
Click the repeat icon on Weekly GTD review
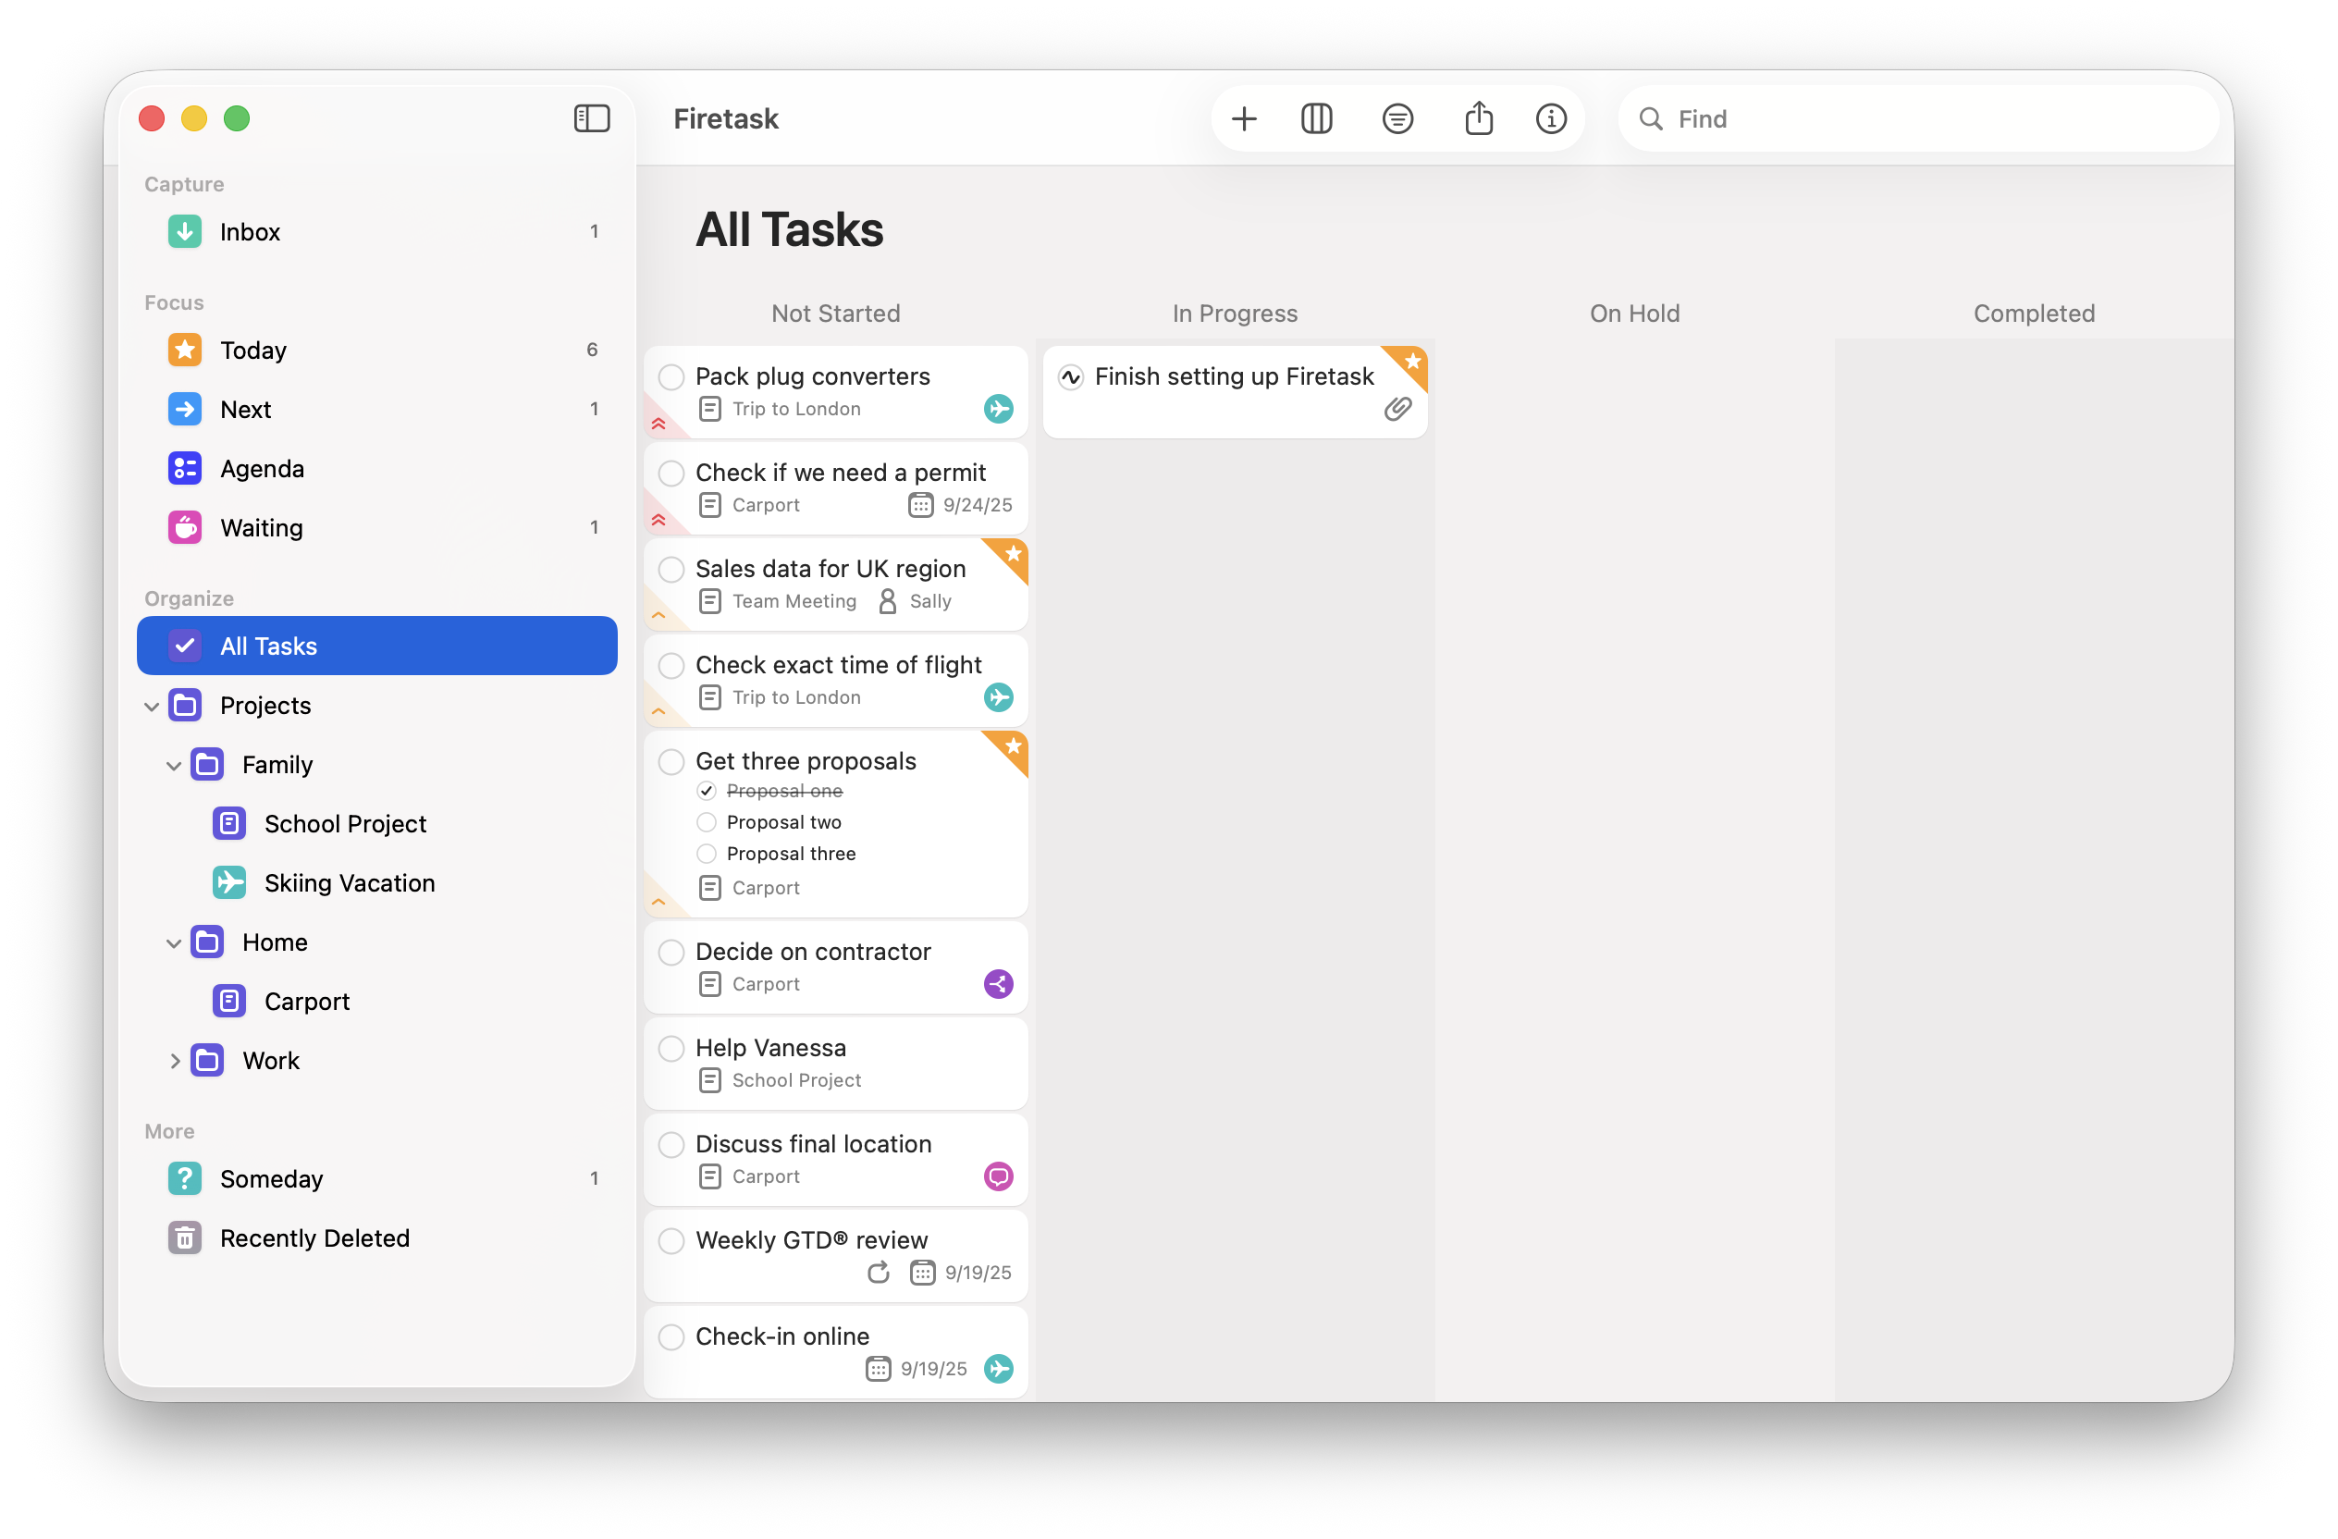pyautogui.click(x=879, y=1272)
